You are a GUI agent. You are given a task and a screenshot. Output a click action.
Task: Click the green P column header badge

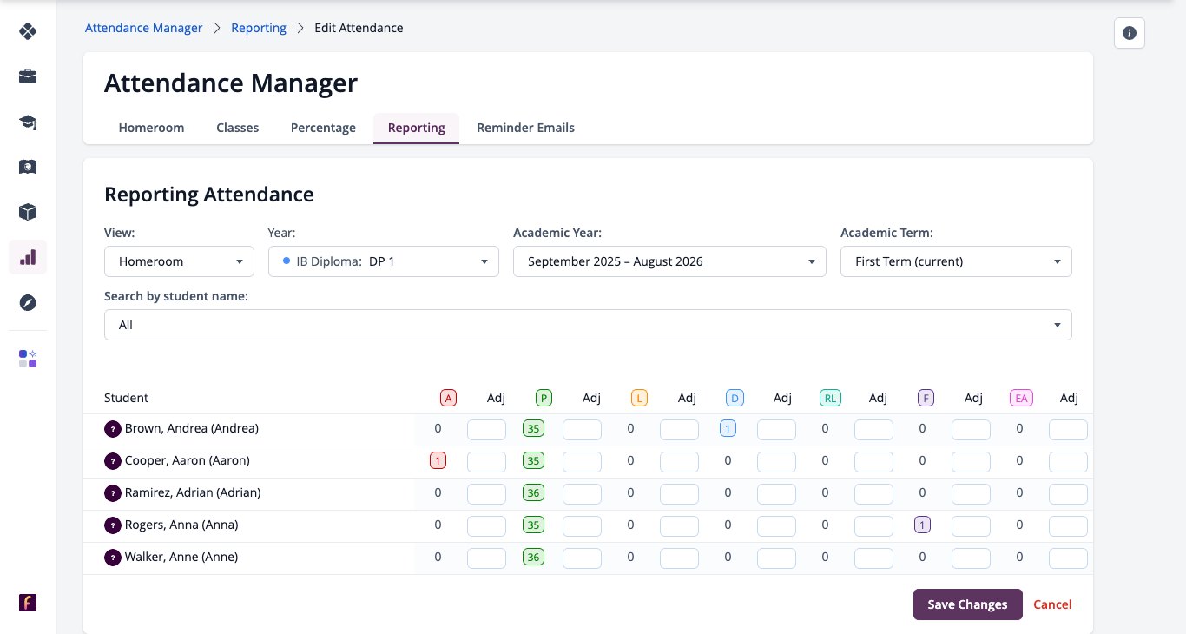click(x=544, y=398)
